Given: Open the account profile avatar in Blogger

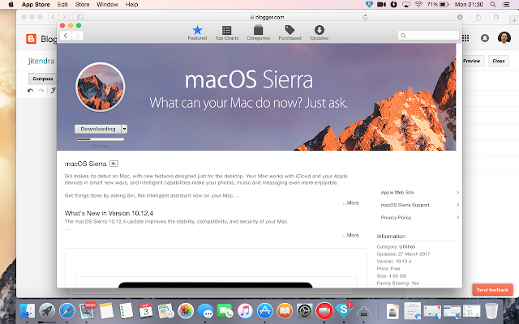Looking at the screenshot, I should tap(504, 38).
